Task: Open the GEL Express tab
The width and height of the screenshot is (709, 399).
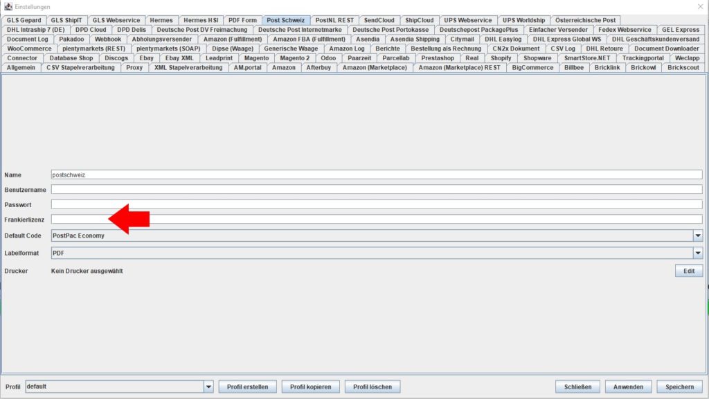Action: tap(681, 30)
